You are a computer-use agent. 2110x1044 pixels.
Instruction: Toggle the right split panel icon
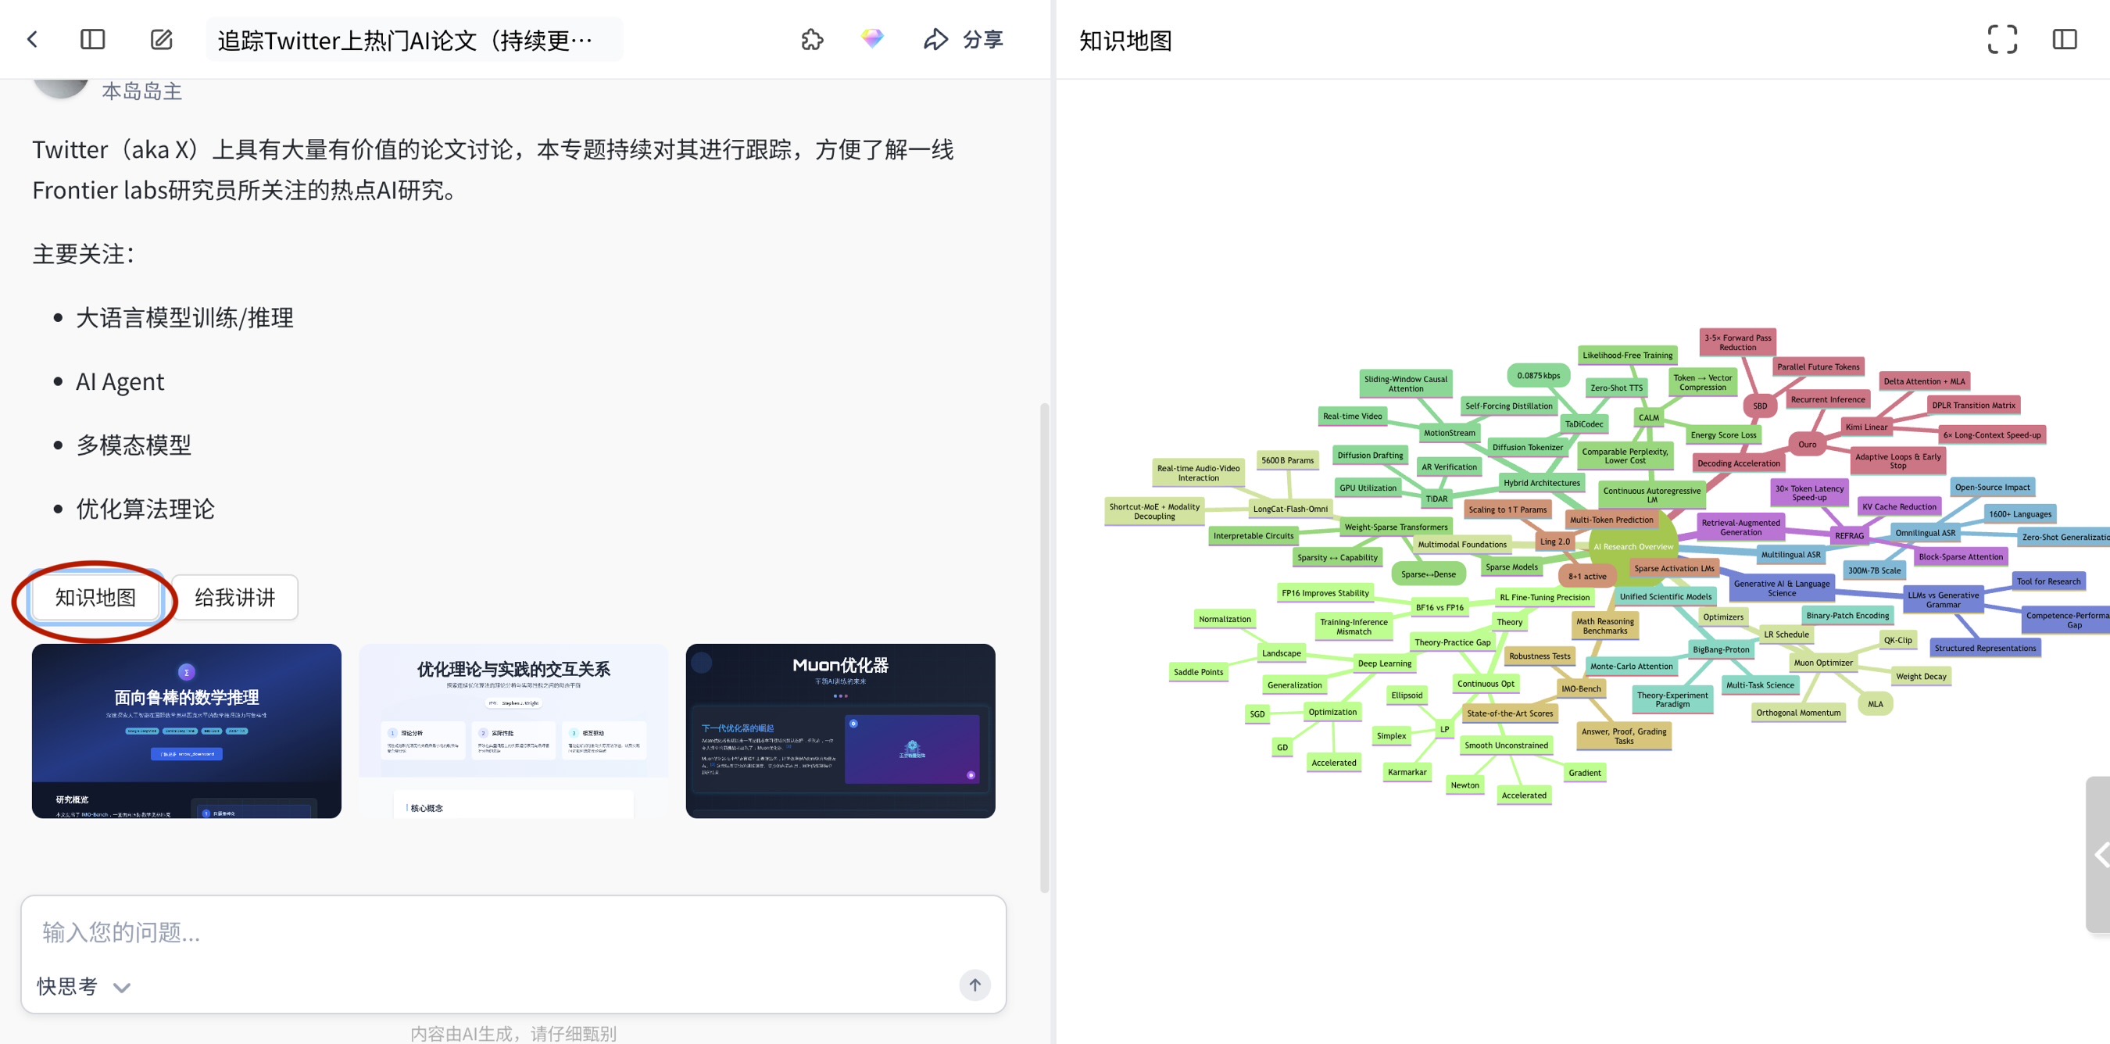click(2064, 39)
